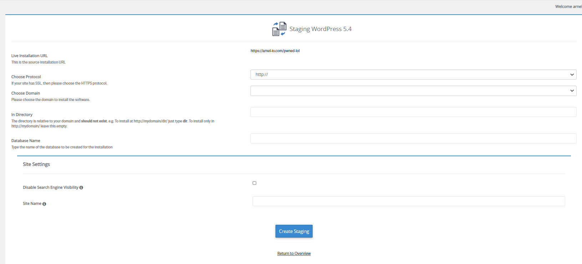Image resolution: width=582 pixels, height=264 pixels.
Task: Click the Create Staging button
Action: (294, 231)
